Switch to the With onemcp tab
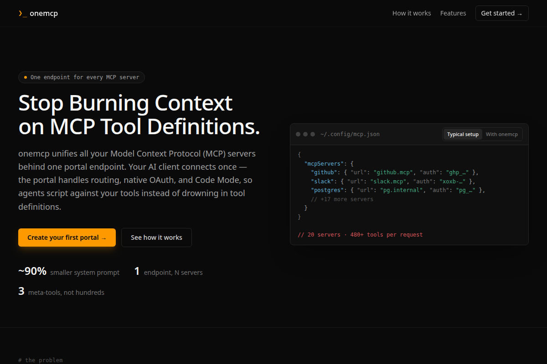 502,134
